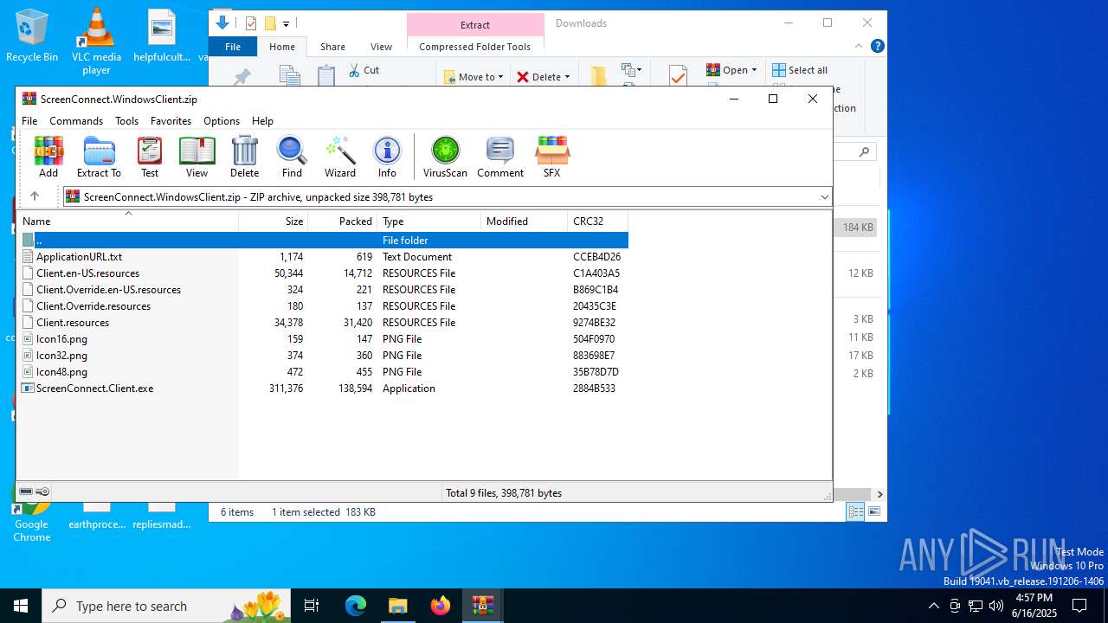Open Microsoft Edge from the taskbar
Screen dimensions: 1108x623
[x=356, y=606]
